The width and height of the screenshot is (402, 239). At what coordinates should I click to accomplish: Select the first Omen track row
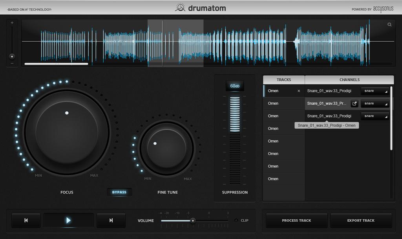(284, 91)
